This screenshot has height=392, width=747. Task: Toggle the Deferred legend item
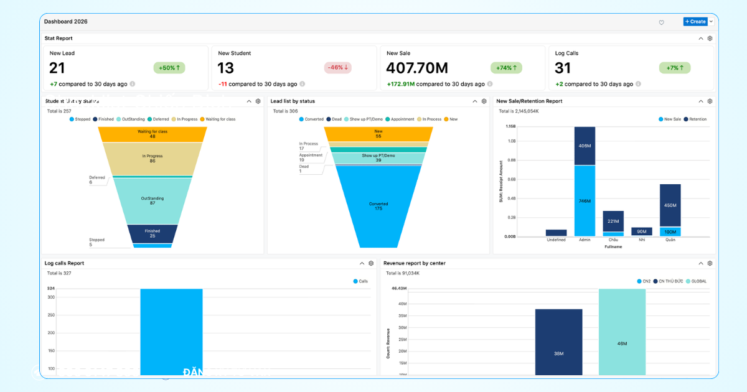click(158, 119)
